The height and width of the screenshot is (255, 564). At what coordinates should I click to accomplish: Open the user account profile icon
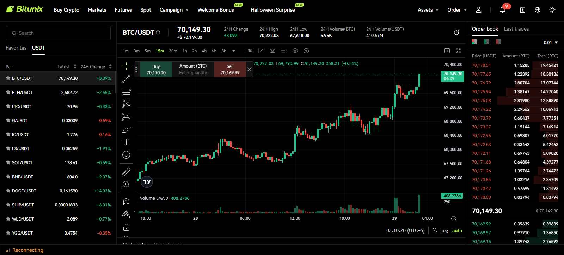tap(479, 10)
